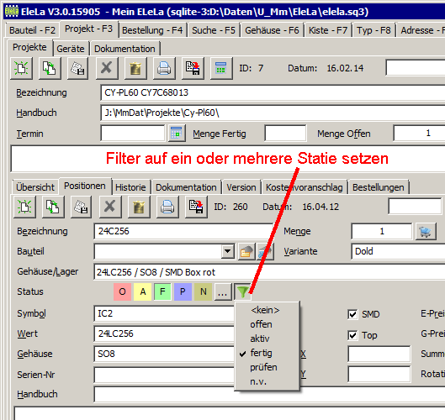
Task: Click the export-to-disk icon in the Projekte toolbar
Action: pyautogui.click(x=193, y=68)
